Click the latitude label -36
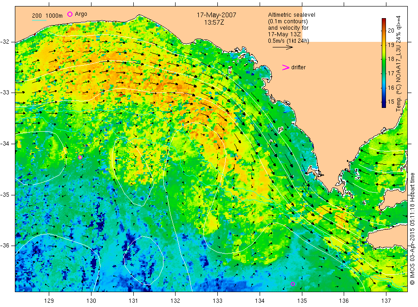418x307 pixels. pyautogui.click(x=5, y=246)
